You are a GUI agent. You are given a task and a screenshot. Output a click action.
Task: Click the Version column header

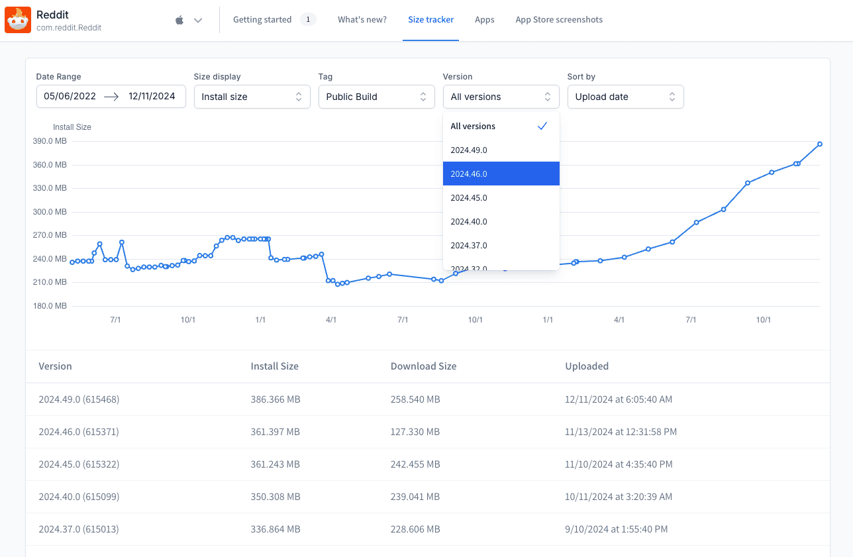pyautogui.click(x=55, y=366)
